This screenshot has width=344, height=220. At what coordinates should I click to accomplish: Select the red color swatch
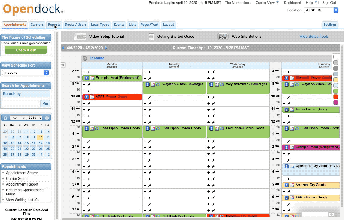pyautogui.click(x=336, y=97)
